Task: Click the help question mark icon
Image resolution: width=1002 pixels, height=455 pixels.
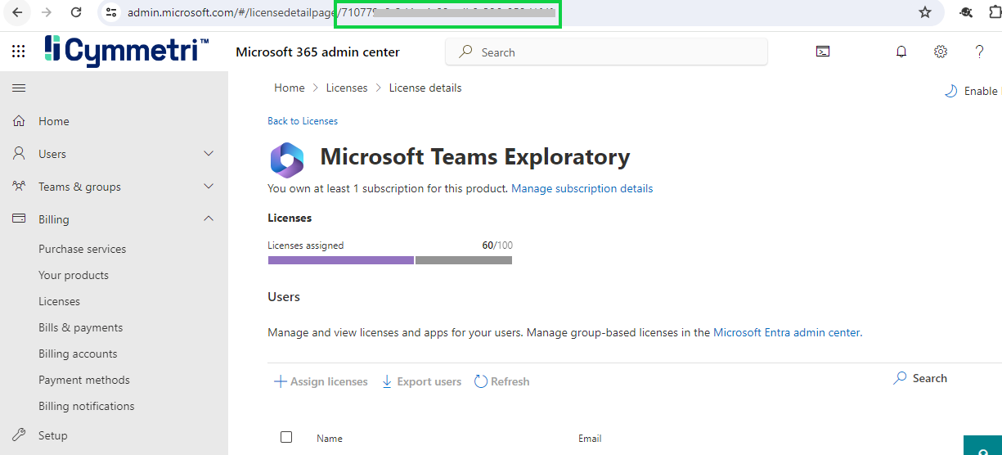Action: click(x=979, y=52)
